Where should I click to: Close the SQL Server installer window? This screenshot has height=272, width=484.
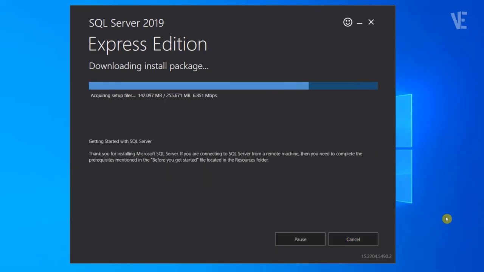371,22
